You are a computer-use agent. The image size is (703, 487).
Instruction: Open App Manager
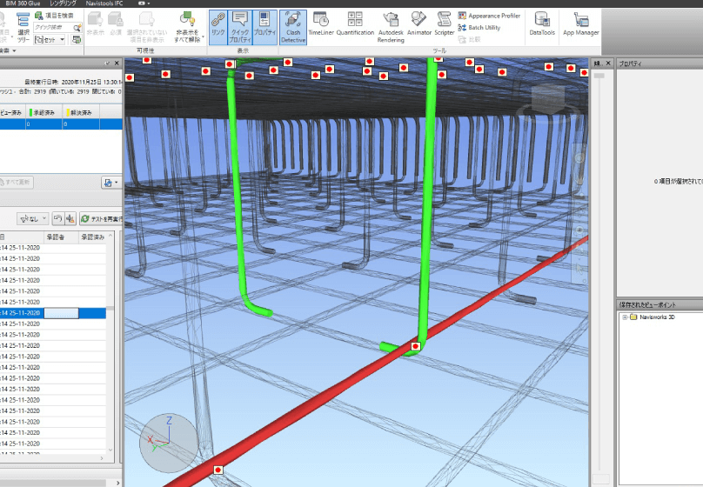coord(580,24)
